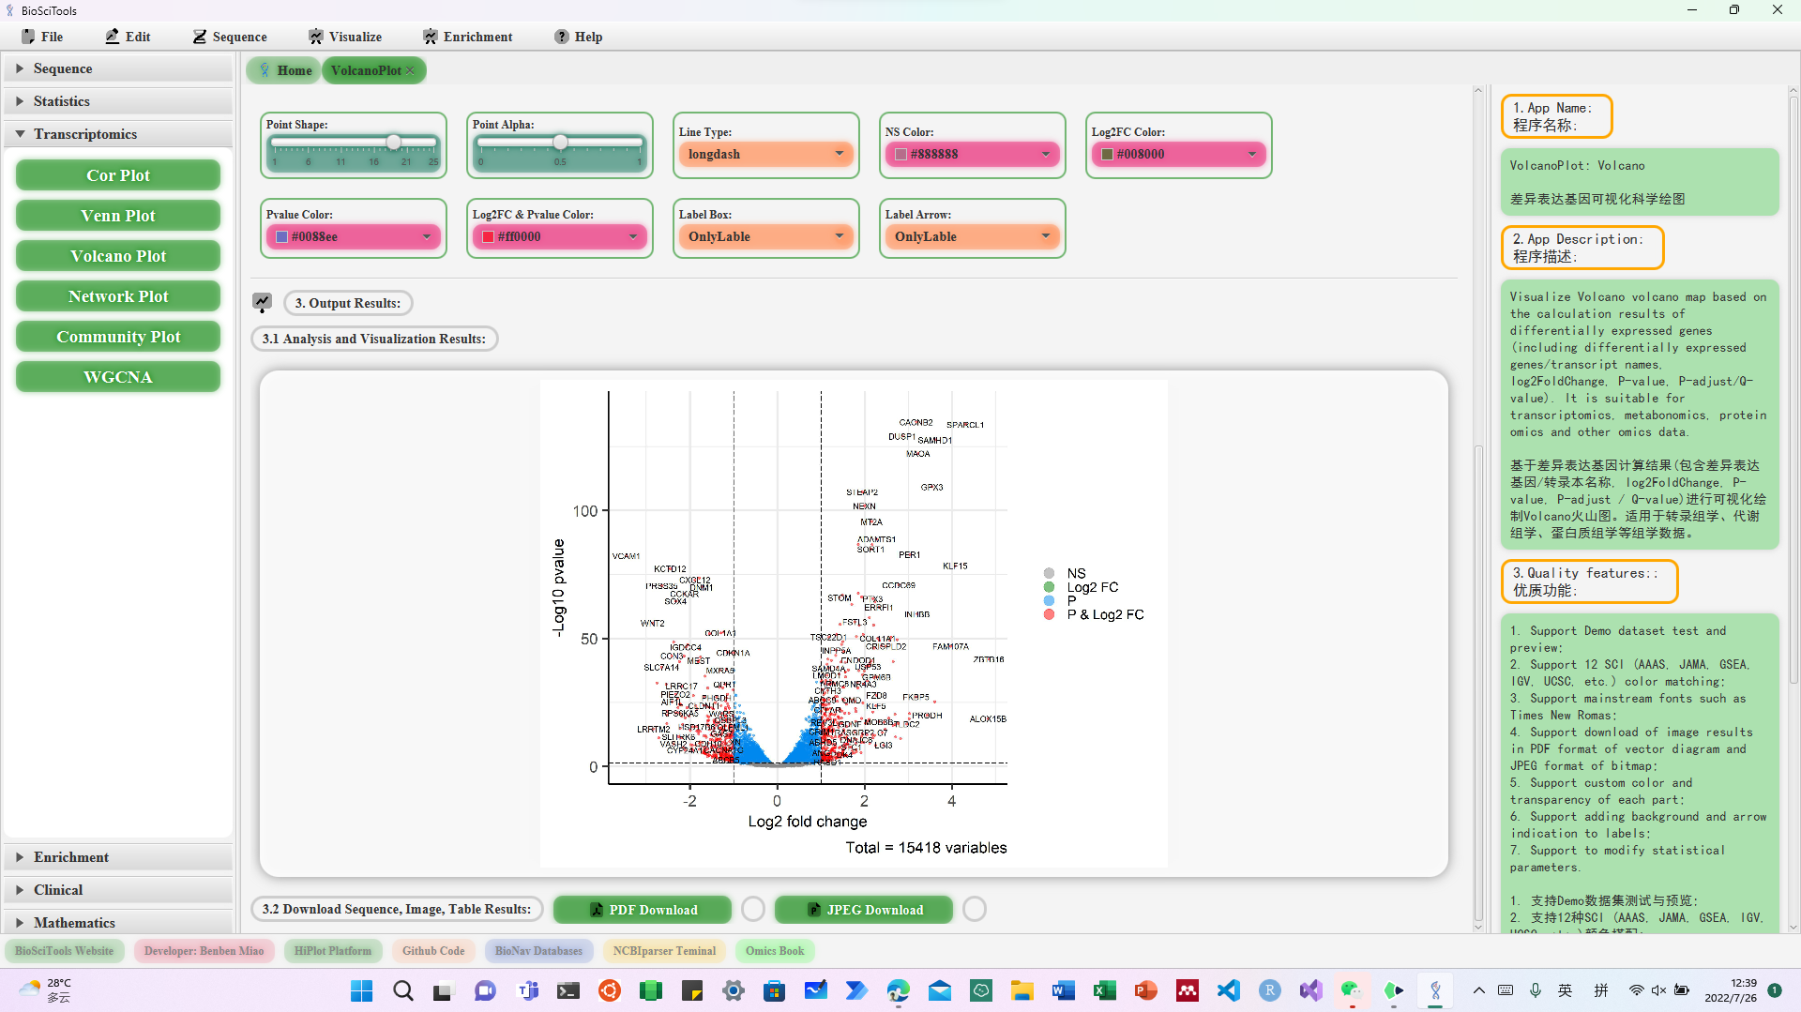The image size is (1801, 1012).
Task: Open Microsoft Teams from the taskbar
Action: [x=526, y=990]
